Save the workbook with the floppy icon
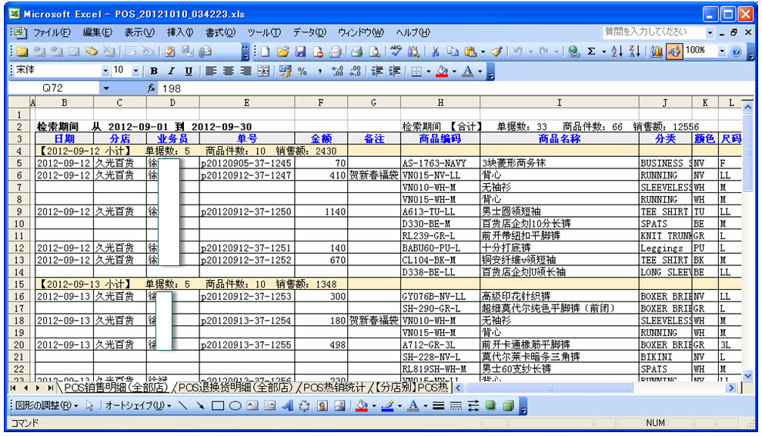The image size is (762, 436). pos(300,52)
